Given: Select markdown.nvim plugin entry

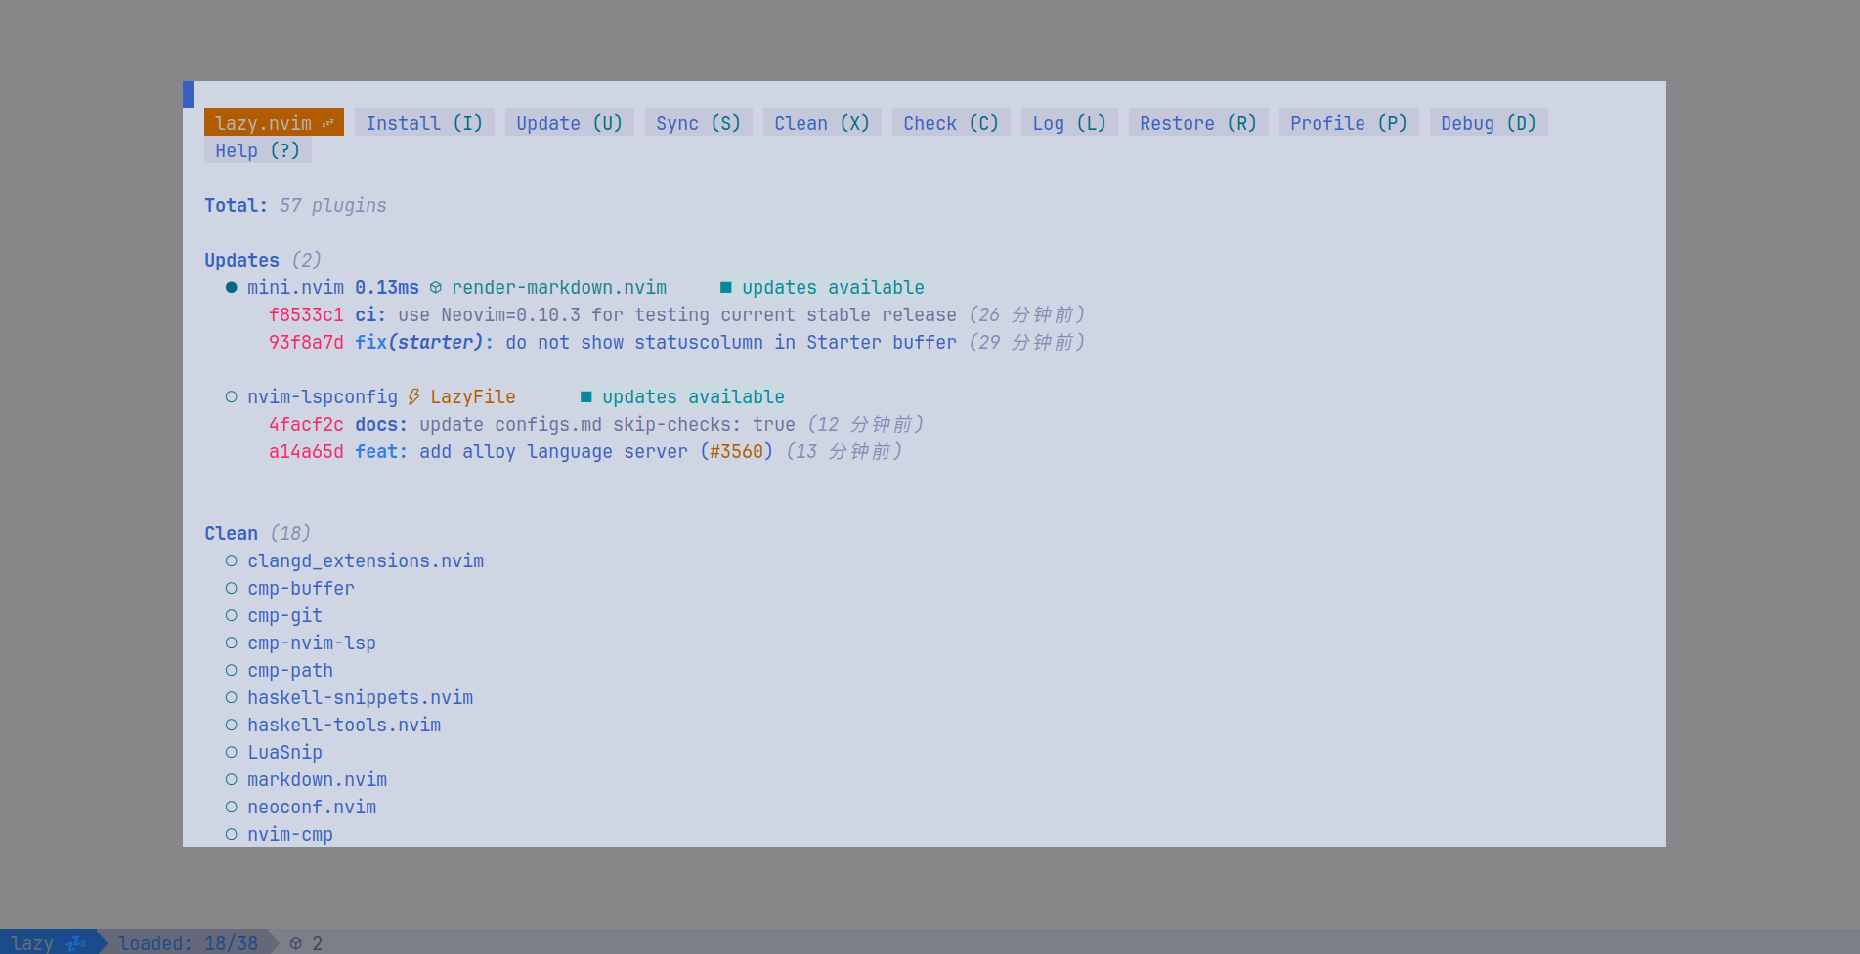Looking at the screenshot, I should (317, 779).
